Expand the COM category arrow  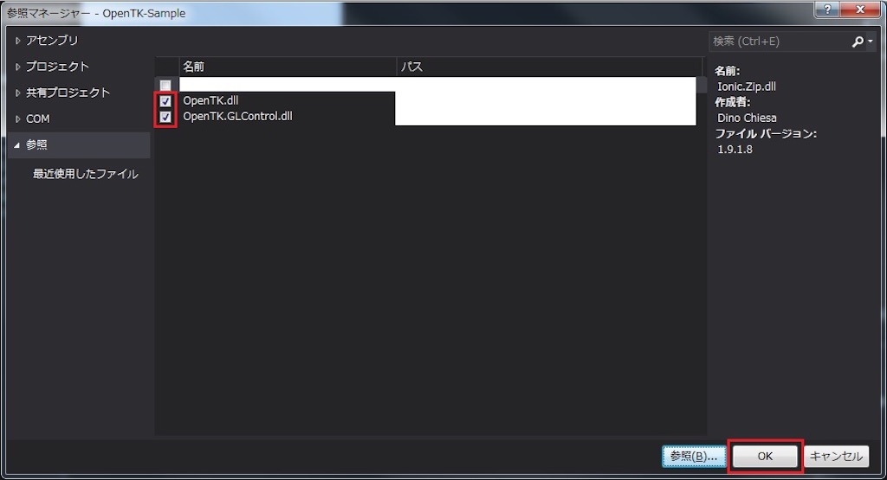[17, 119]
